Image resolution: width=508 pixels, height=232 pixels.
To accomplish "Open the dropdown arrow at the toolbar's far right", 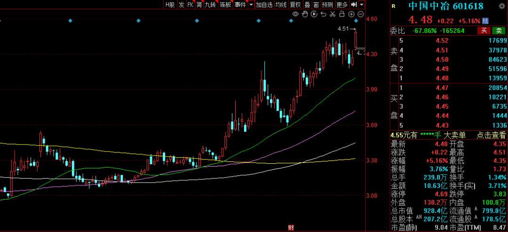I will pyautogui.click(x=361, y=5).
